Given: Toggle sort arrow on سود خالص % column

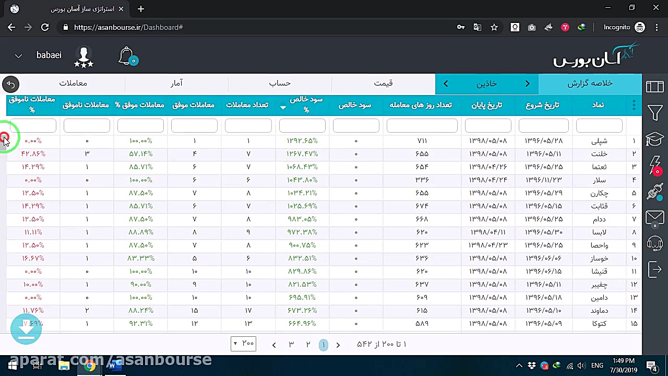Looking at the screenshot, I should pos(283,108).
